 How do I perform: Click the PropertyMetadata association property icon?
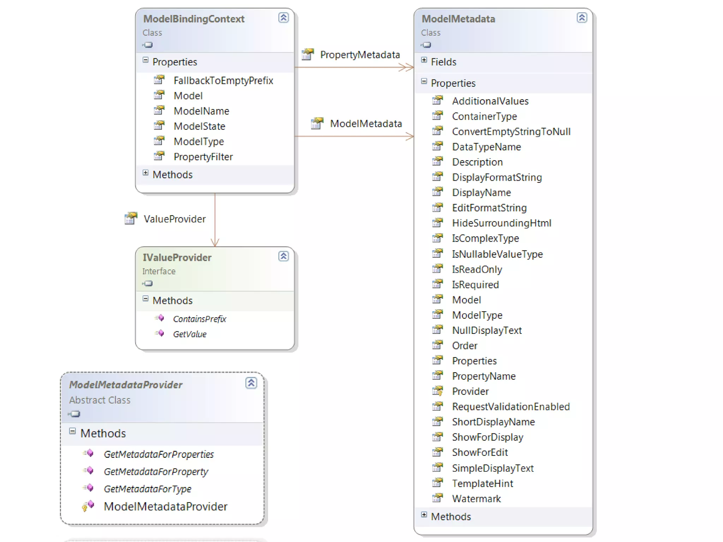[x=307, y=54]
